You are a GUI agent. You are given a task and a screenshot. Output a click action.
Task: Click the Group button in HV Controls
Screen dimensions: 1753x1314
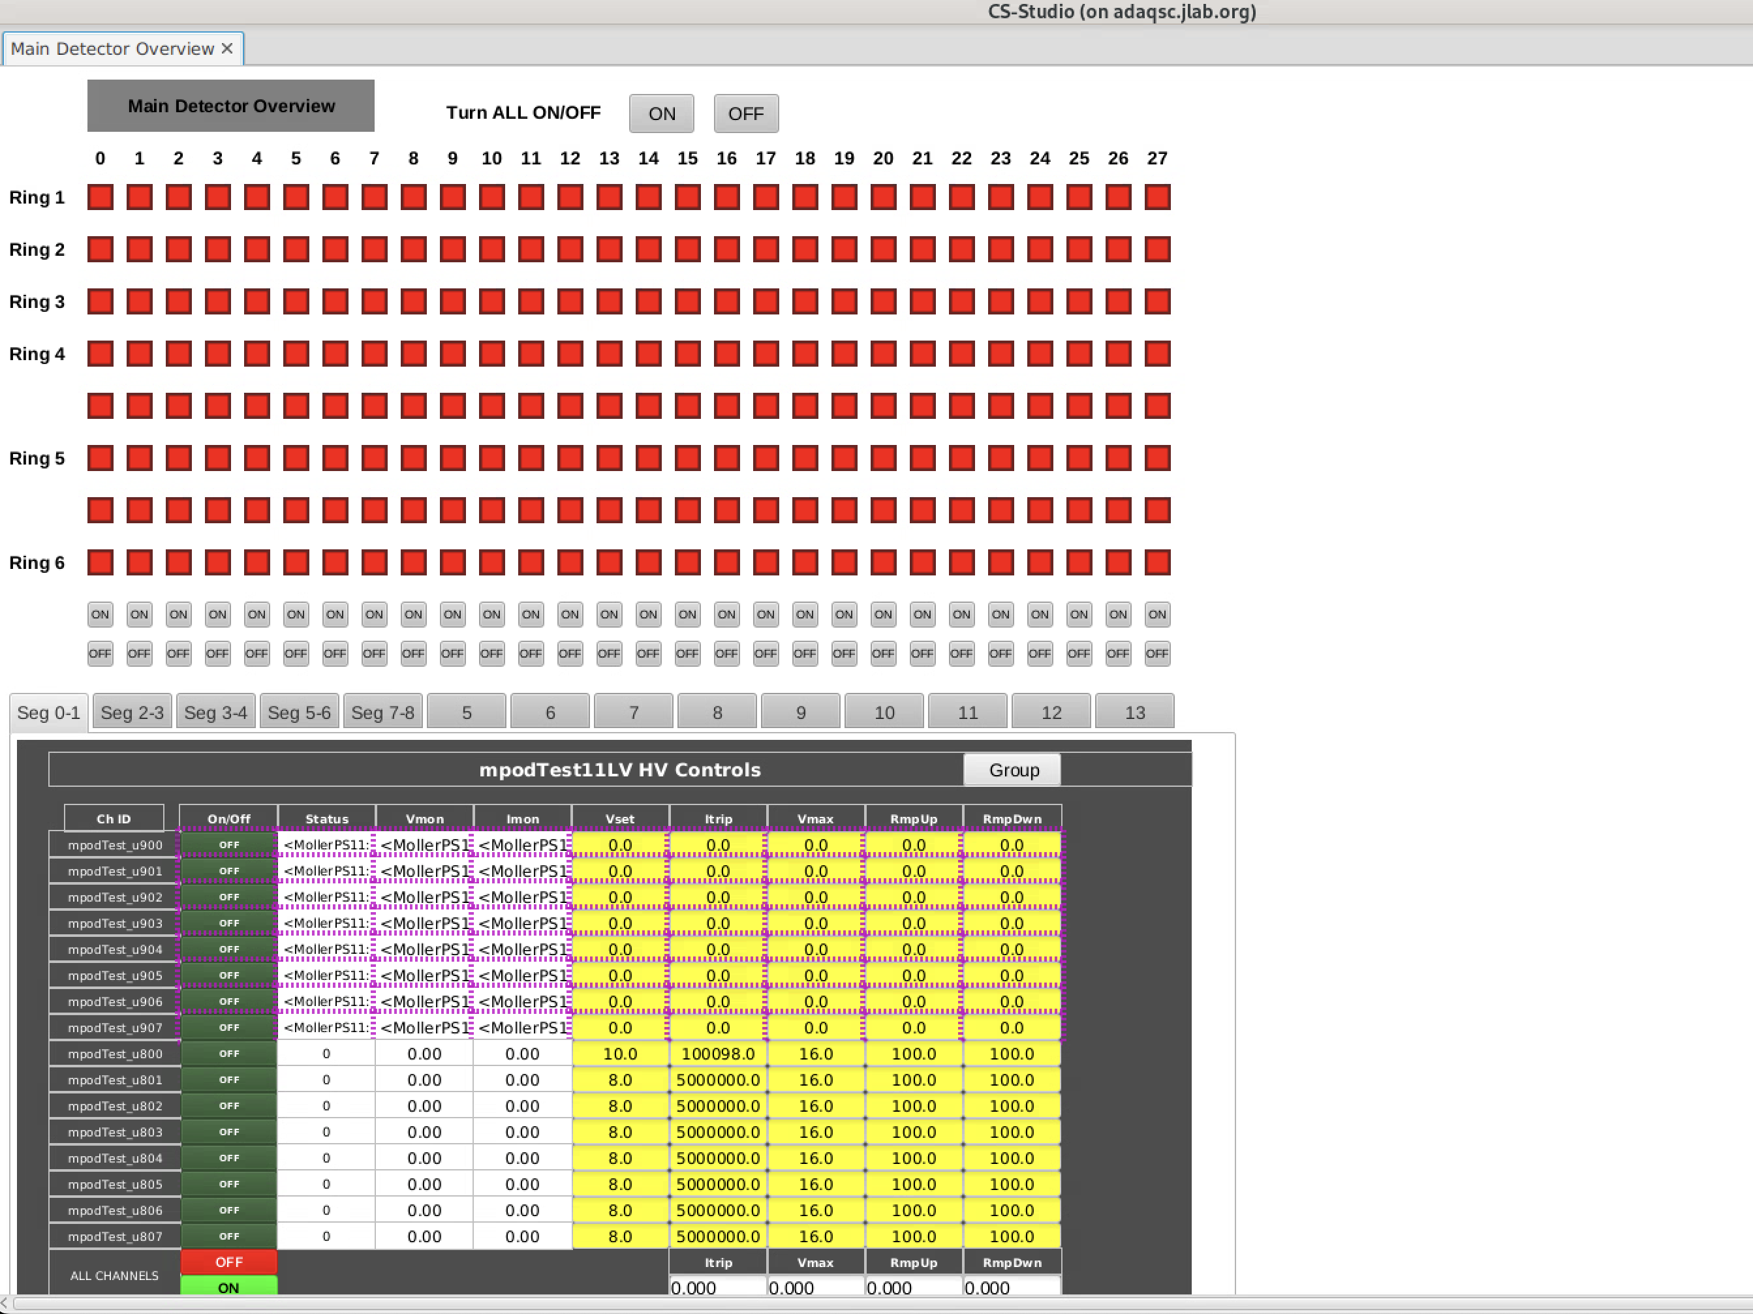(1013, 770)
